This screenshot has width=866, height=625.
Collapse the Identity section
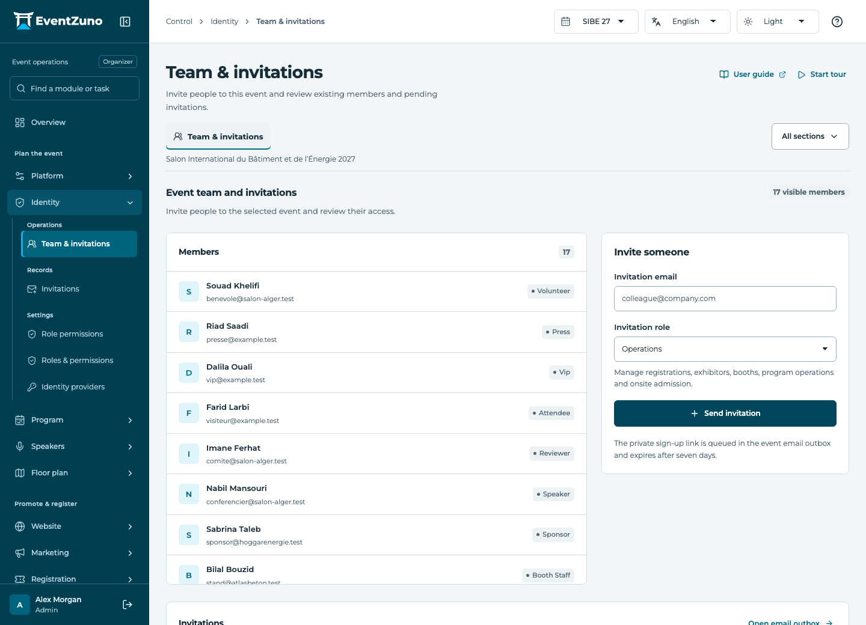pyautogui.click(x=75, y=203)
